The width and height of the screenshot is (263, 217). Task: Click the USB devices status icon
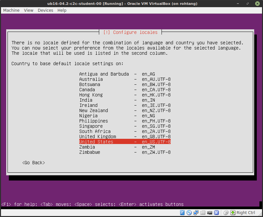(217, 212)
